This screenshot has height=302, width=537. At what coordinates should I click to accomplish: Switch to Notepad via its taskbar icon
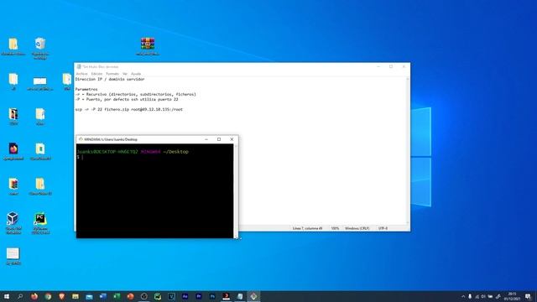click(240, 296)
